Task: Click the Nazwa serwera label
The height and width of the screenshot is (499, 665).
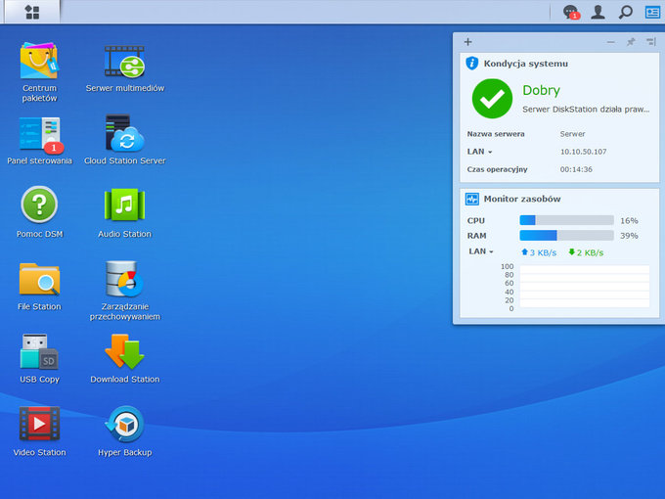Action: pyautogui.click(x=496, y=134)
